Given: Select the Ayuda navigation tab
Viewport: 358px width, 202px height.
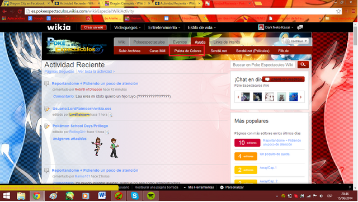Looking at the screenshot, I should click(x=200, y=42).
